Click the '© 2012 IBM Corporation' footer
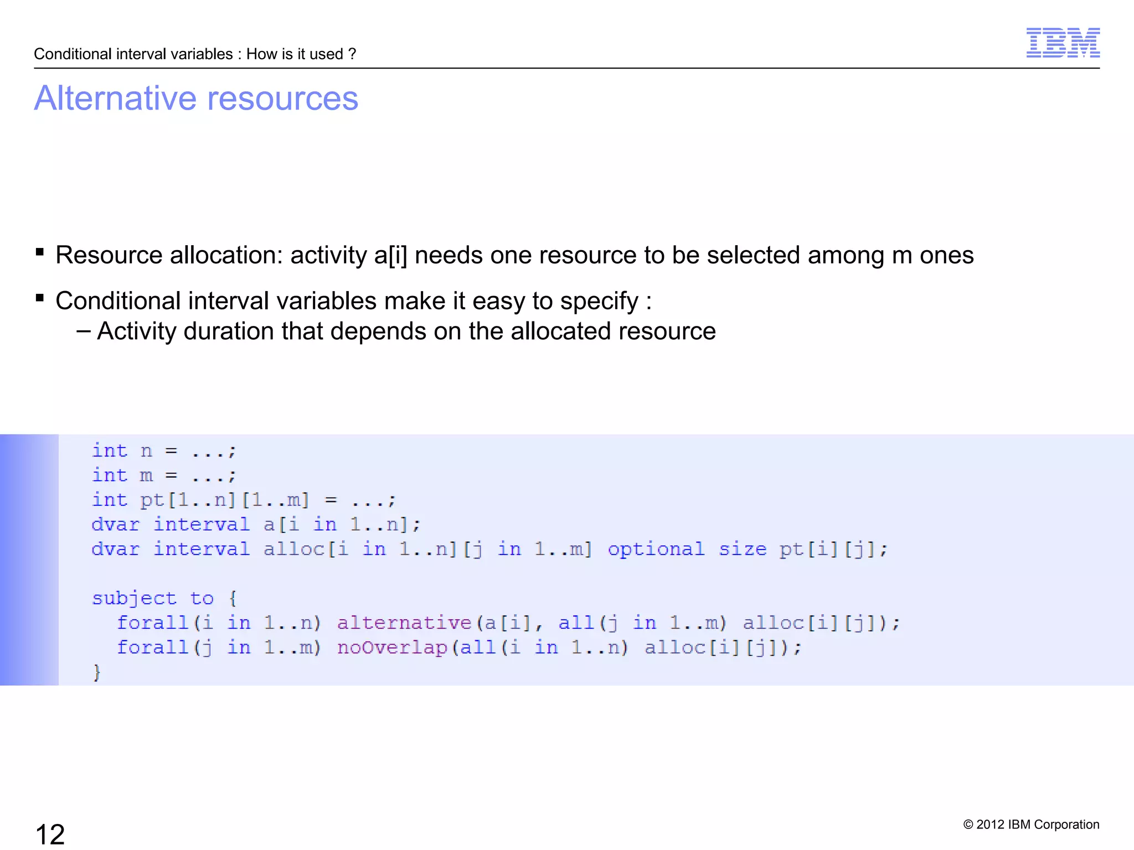 click(1031, 825)
